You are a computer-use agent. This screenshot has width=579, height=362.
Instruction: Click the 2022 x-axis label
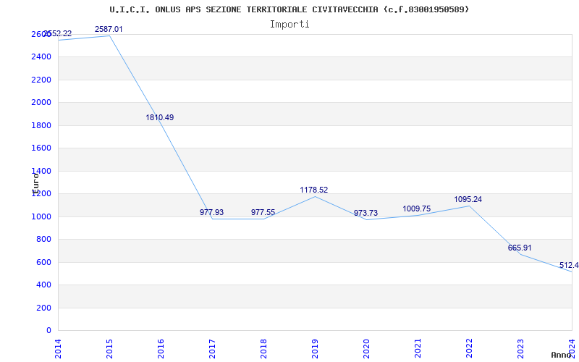pos(469,348)
